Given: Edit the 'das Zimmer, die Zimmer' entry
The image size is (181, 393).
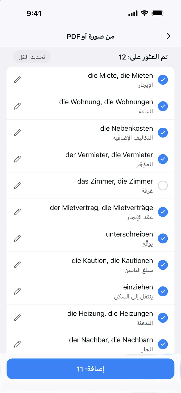Looking at the screenshot, I should point(17,186).
